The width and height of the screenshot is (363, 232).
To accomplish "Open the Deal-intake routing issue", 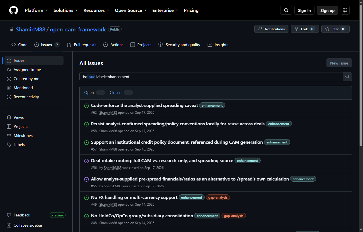I will [162, 160].
